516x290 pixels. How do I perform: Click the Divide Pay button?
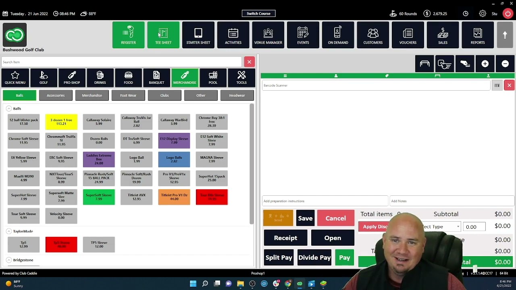pyautogui.click(x=314, y=258)
